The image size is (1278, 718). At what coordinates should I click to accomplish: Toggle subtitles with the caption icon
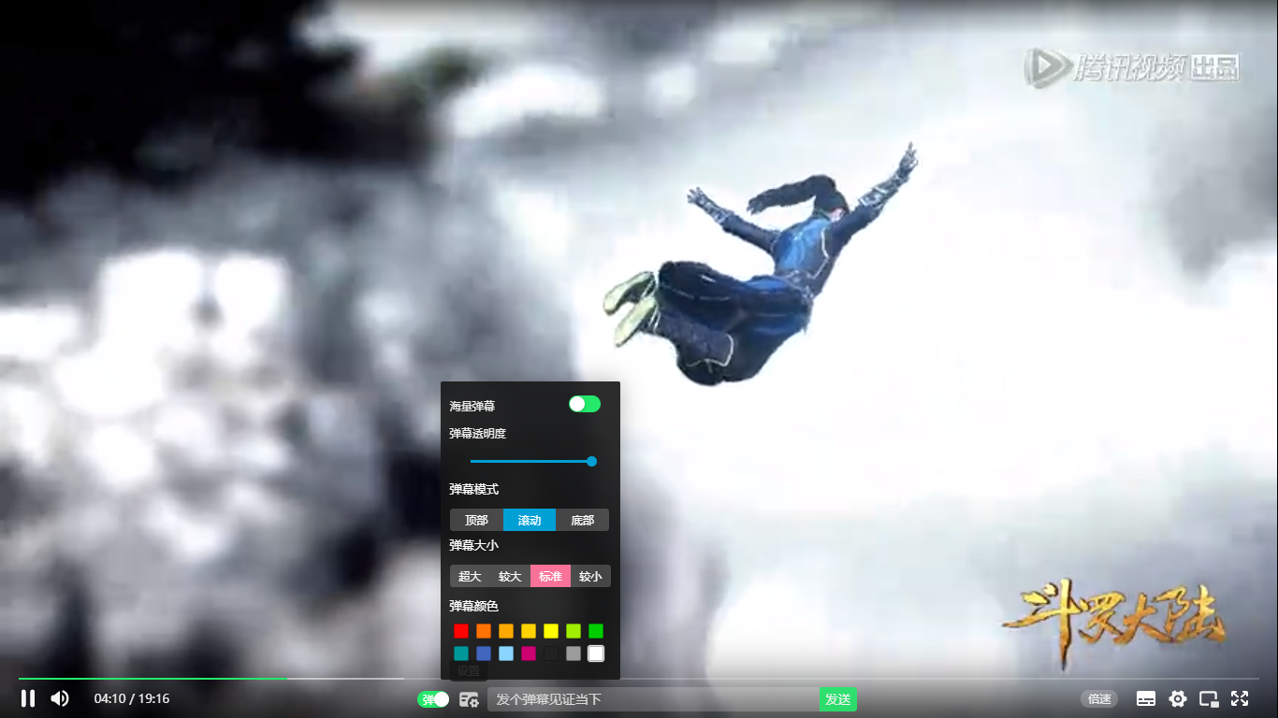[x=1146, y=698]
